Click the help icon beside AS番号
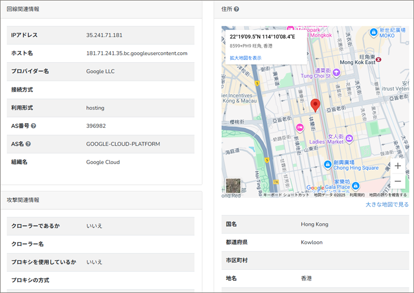 coord(34,126)
